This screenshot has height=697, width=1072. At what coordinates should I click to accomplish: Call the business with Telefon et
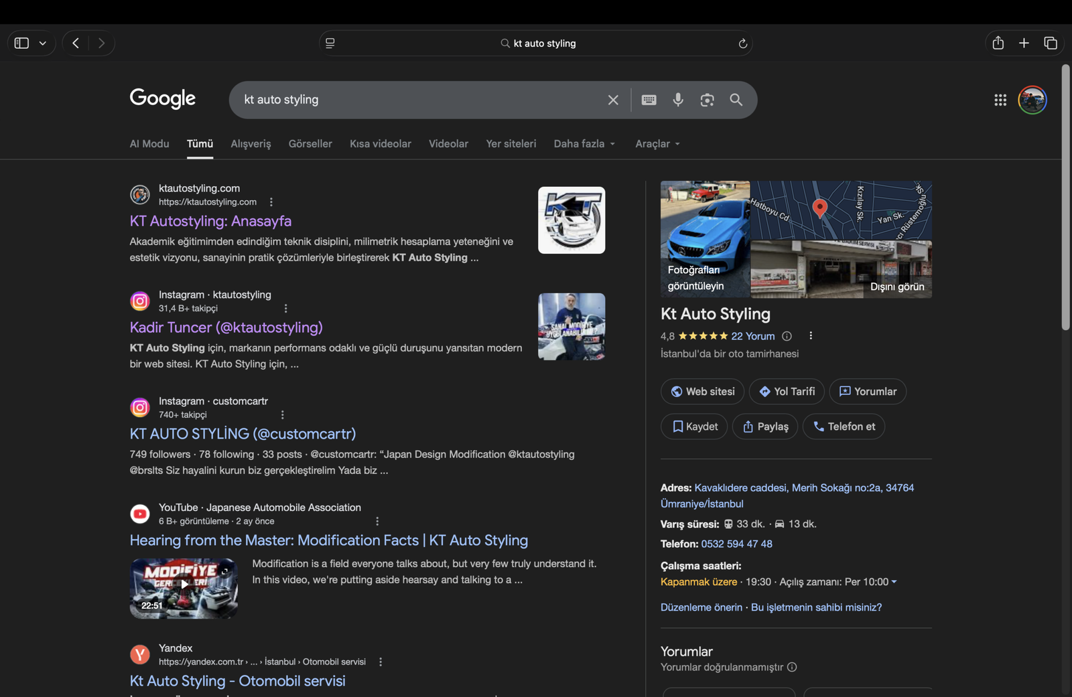point(844,427)
